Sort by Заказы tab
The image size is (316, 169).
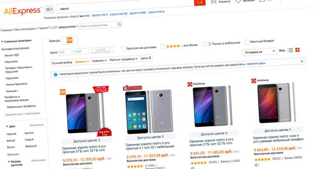82,62
